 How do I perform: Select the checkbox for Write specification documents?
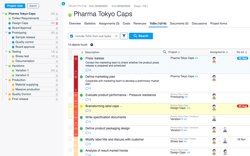pyautogui.click(x=70, y=117)
